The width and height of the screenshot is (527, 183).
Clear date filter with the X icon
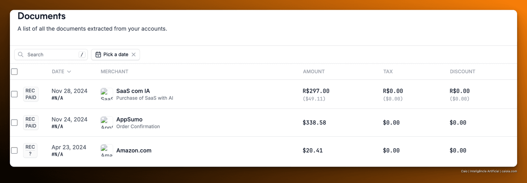click(x=133, y=54)
